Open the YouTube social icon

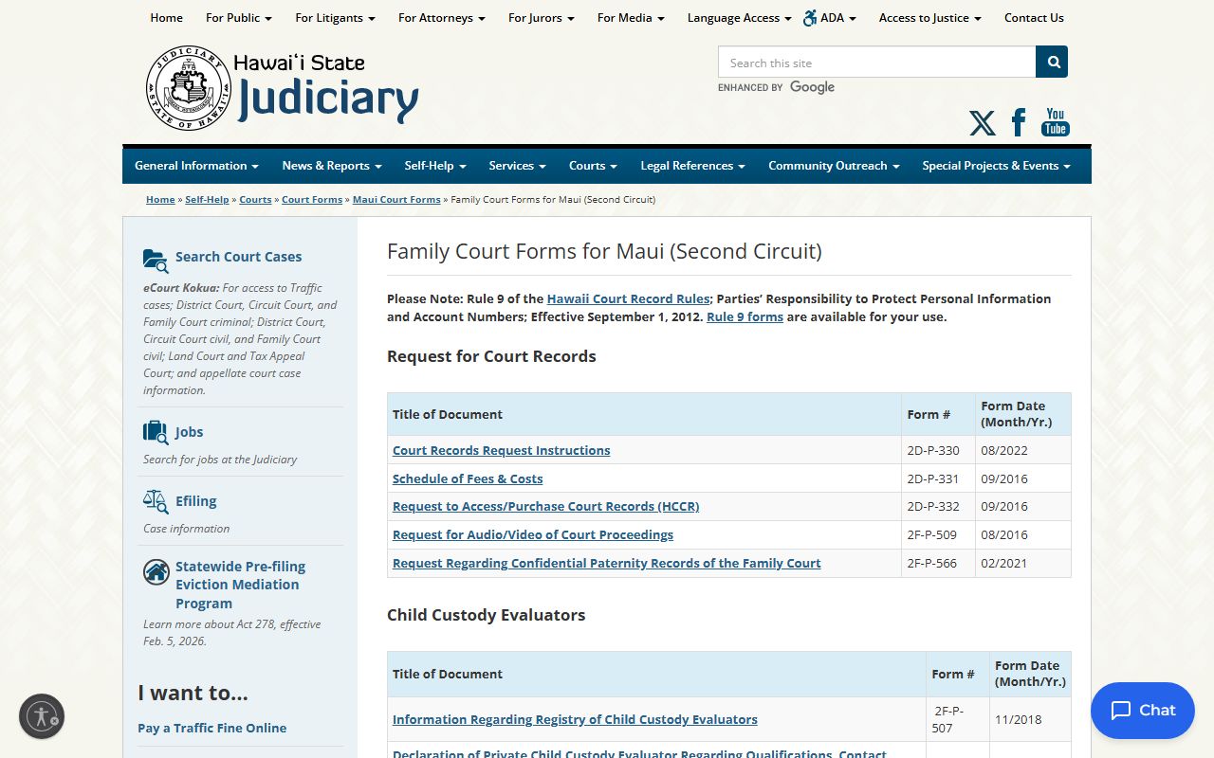point(1056,122)
